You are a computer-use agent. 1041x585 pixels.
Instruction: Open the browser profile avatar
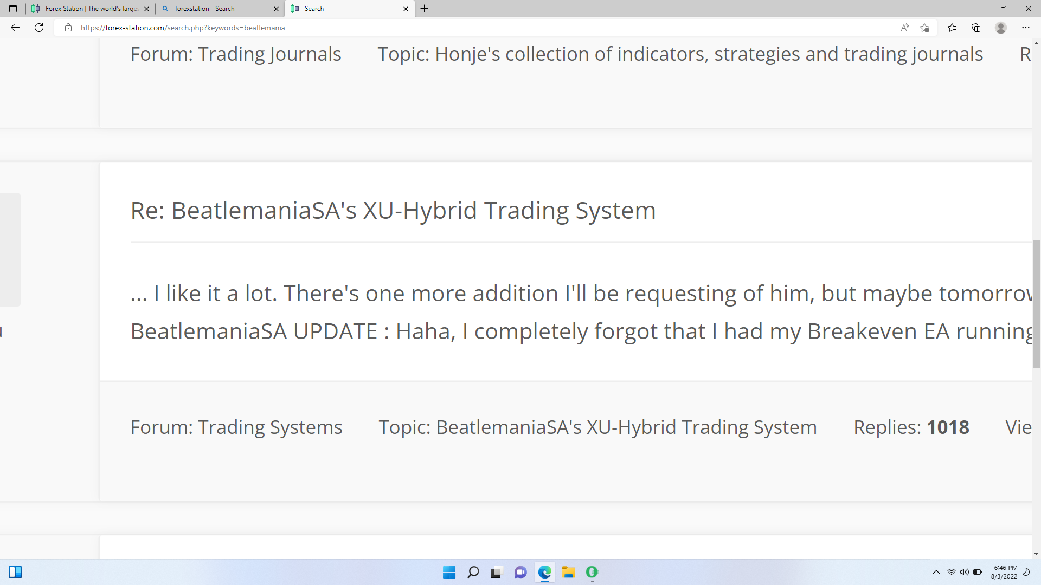pos(1001,28)
